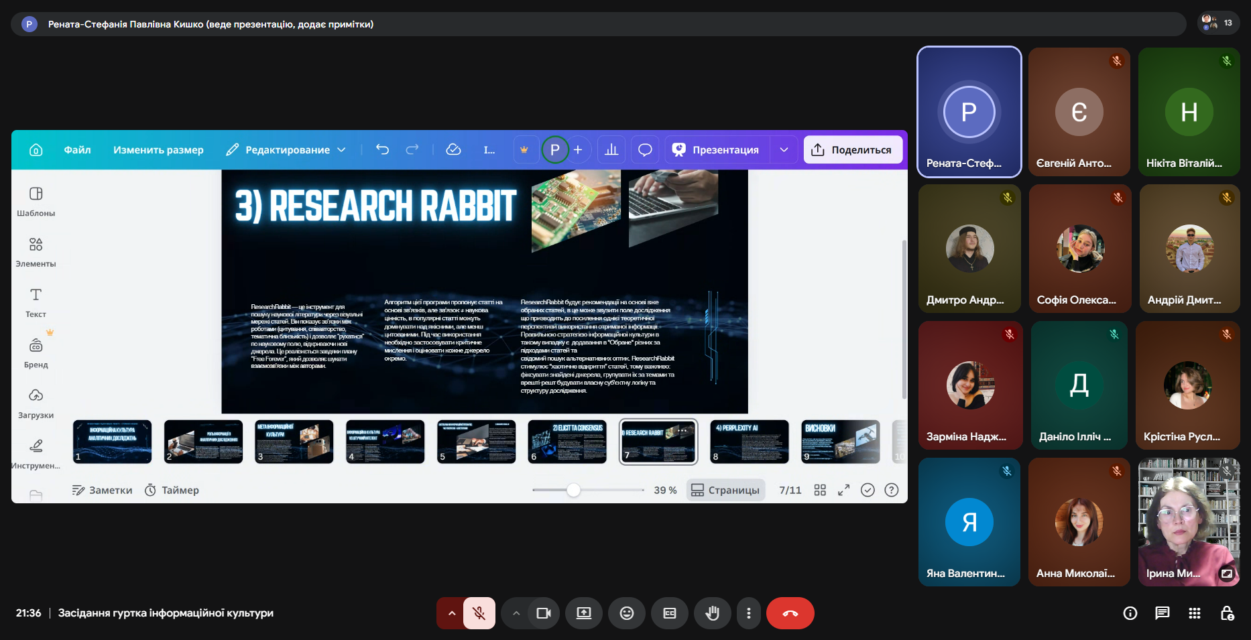Open Инструменты tools panel
The width and height of the screenshot is (1251, 640).
[x=36, y=454]
